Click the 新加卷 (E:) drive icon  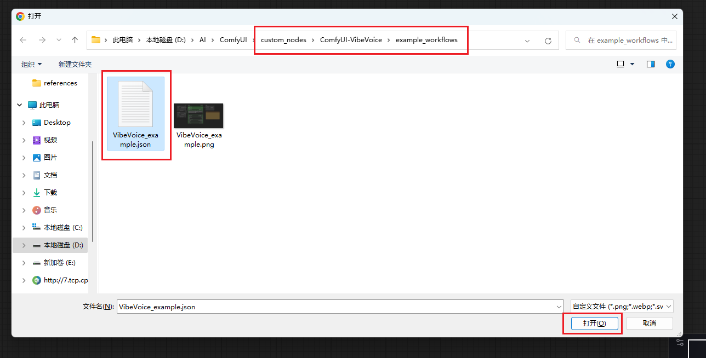coord(37,263)
